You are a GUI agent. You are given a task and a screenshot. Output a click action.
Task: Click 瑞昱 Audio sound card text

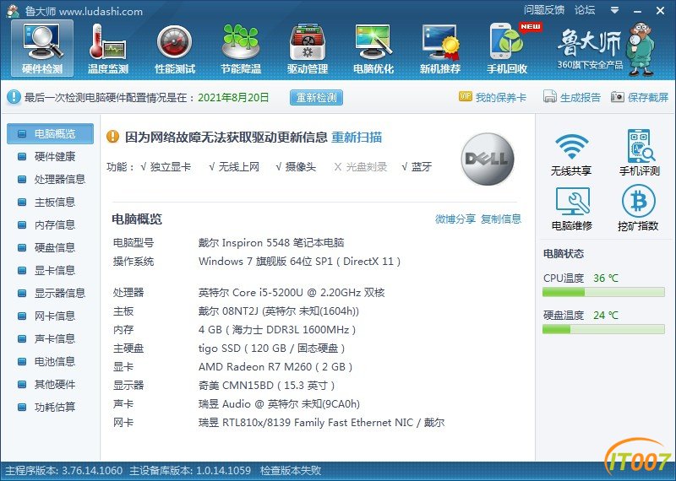click(280, 404)
